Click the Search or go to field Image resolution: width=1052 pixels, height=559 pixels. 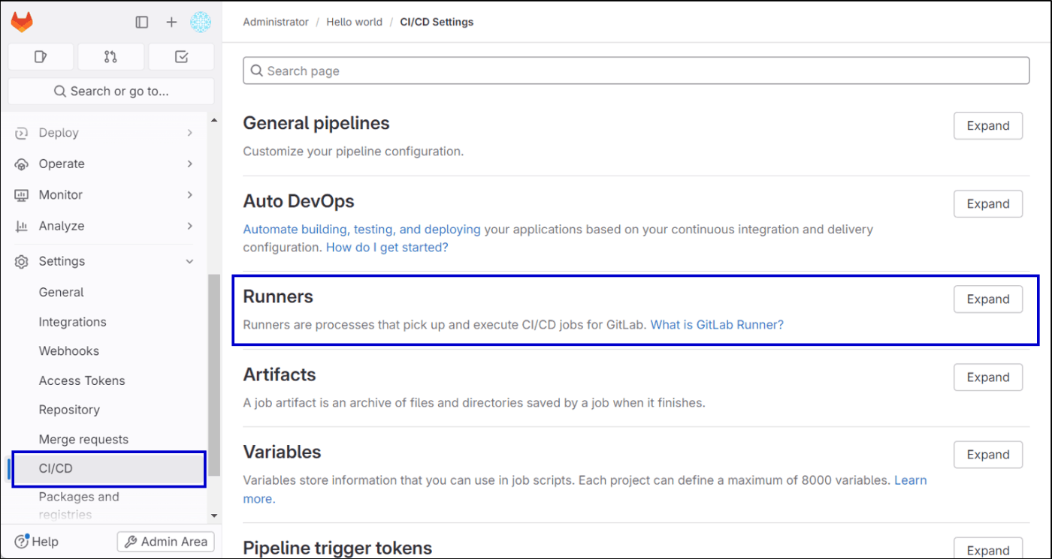[x=111, y=91]
